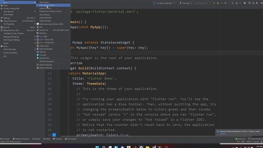Open Project Structure entry
The image size is (263, 148).
coord(18,21)
